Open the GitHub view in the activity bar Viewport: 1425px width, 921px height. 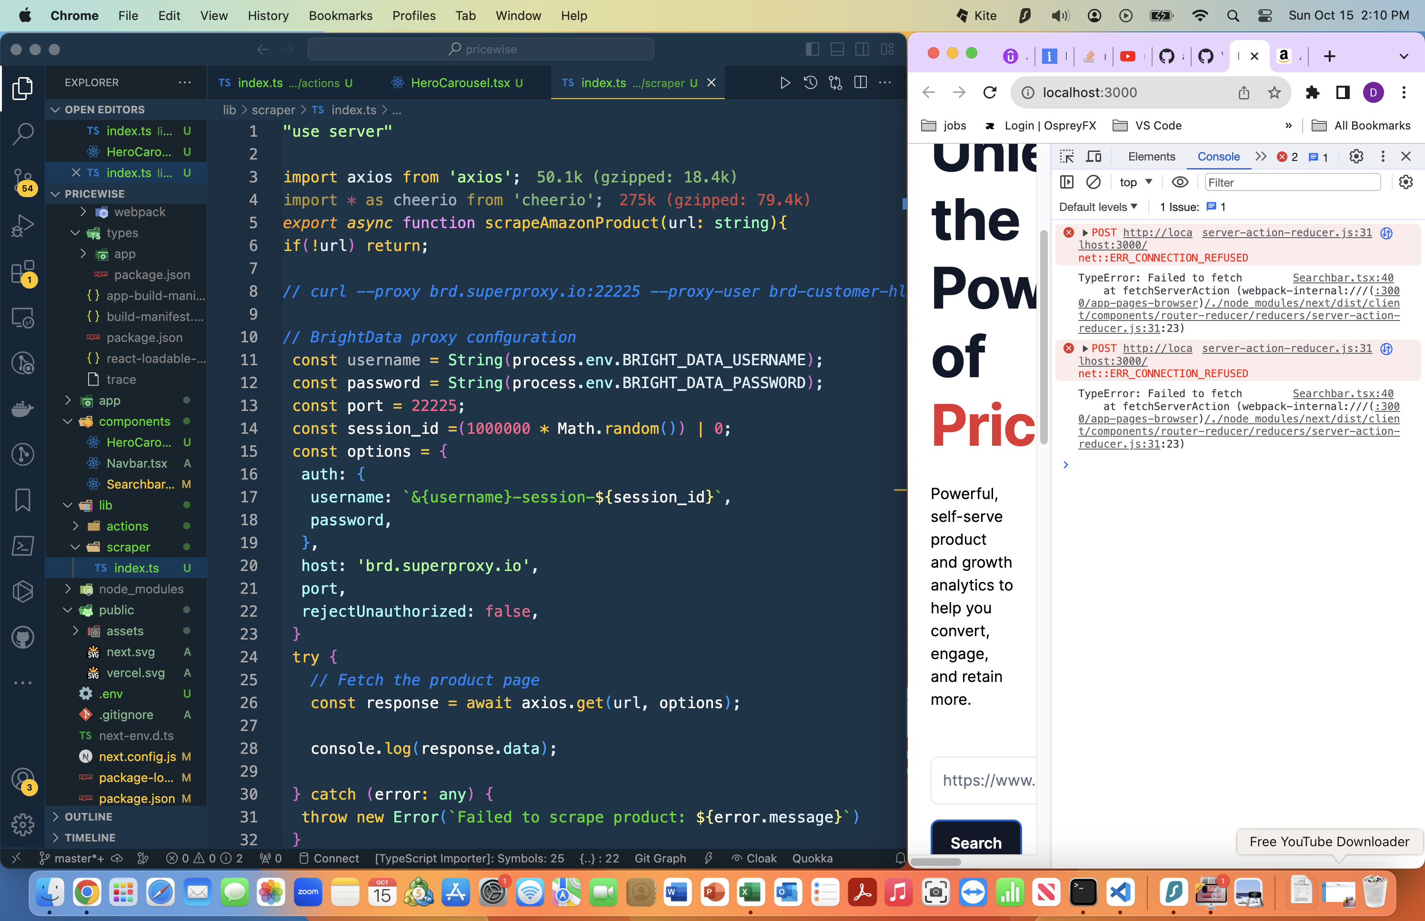23,638
